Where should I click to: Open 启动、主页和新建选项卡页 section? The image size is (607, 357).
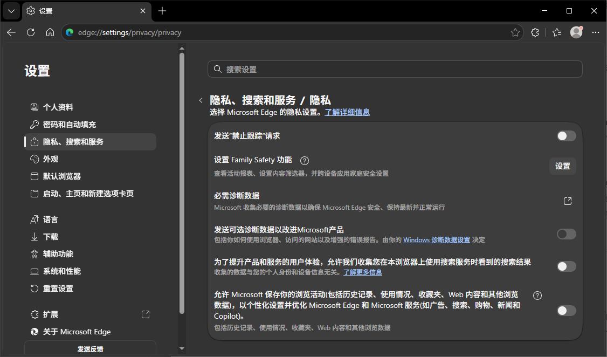[x=90, y=194]
